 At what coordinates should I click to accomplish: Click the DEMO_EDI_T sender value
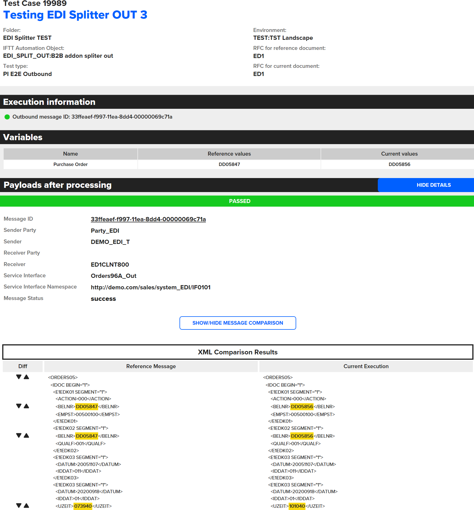[x=110, y=242]
